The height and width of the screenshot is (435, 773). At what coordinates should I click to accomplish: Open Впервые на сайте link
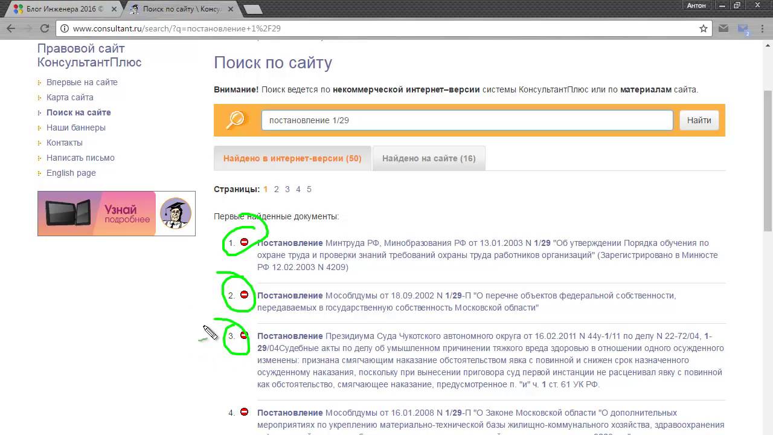point(82,82)
